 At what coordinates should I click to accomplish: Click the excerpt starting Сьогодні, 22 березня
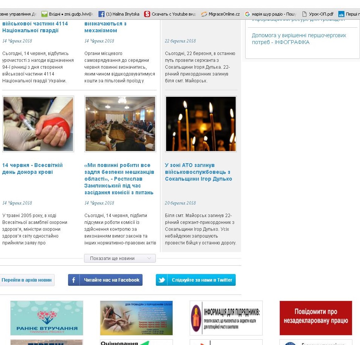(200, 67)
